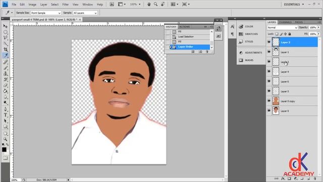Open the Image menu
This screenshot has height=182, width=323.
(x=32, y=5)
